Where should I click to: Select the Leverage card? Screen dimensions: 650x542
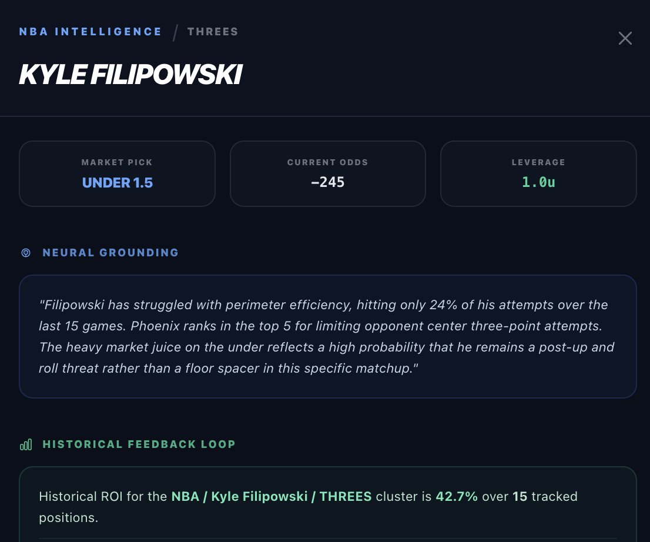pos(538,173)
